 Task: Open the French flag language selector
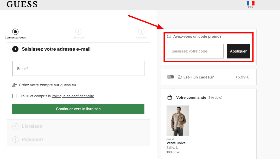point(251,3)
